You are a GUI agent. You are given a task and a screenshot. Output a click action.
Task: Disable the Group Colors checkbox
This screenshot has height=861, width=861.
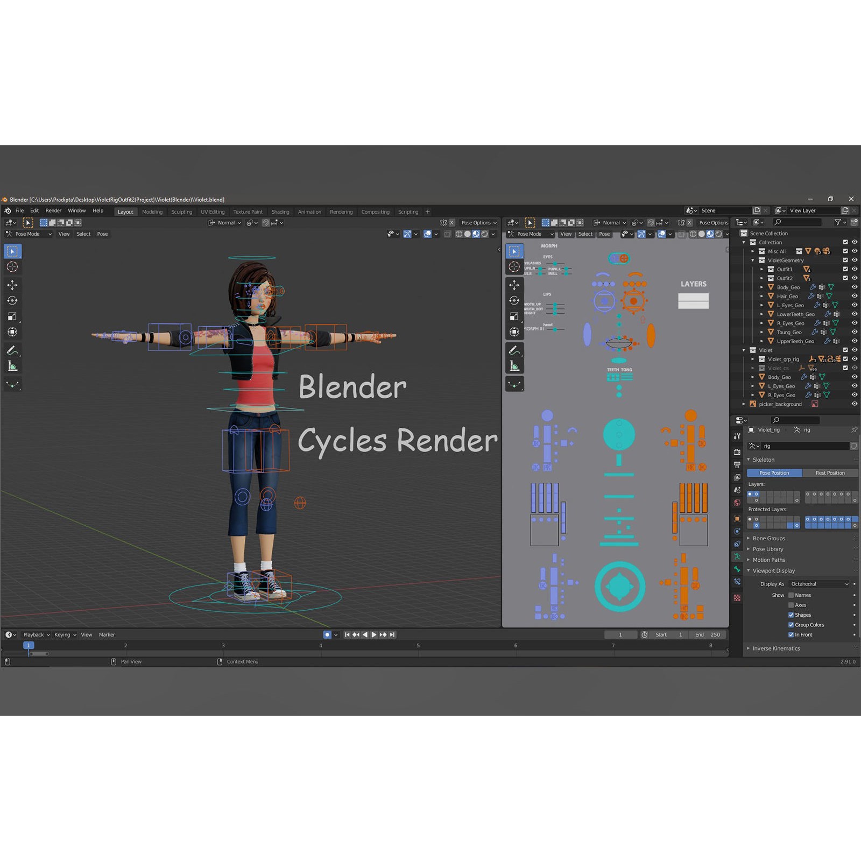(x=791, y=625)
